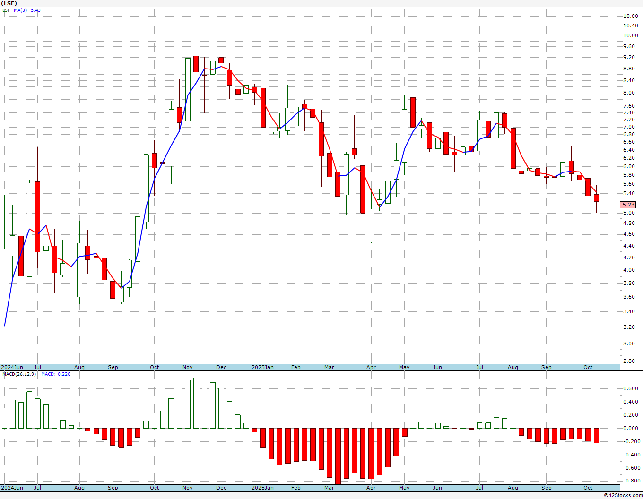Click the MACD:-0.220 value label
643x499 pixels.
tap(56, 374)
